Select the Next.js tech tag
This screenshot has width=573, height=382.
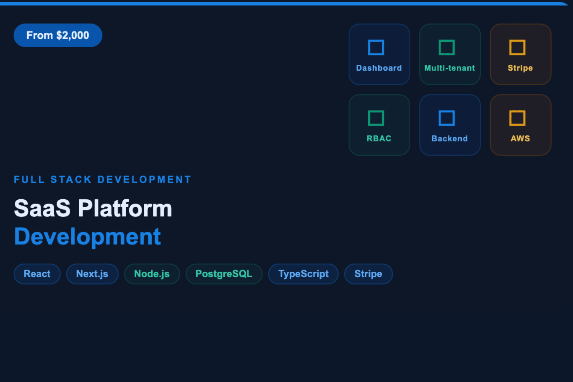[92, 274]
